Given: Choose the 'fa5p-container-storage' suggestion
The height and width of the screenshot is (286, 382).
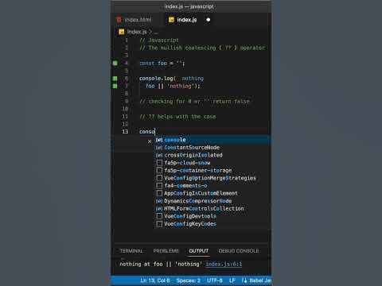Looking at the screenshot, I should coord(212,171).
